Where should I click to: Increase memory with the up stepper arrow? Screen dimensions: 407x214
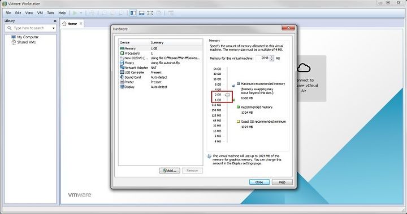(271, 57)
